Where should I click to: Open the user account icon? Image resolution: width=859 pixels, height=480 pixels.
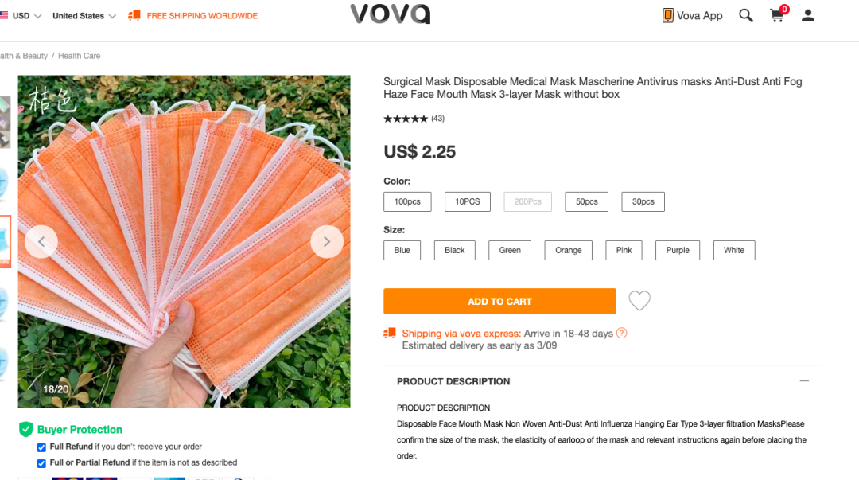(808, 15)
